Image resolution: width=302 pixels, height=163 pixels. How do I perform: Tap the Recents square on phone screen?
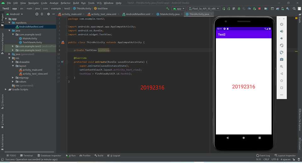[260, 138]
